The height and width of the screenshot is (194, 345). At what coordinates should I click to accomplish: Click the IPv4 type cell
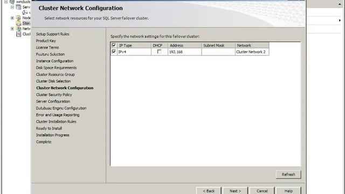(134, 52)
